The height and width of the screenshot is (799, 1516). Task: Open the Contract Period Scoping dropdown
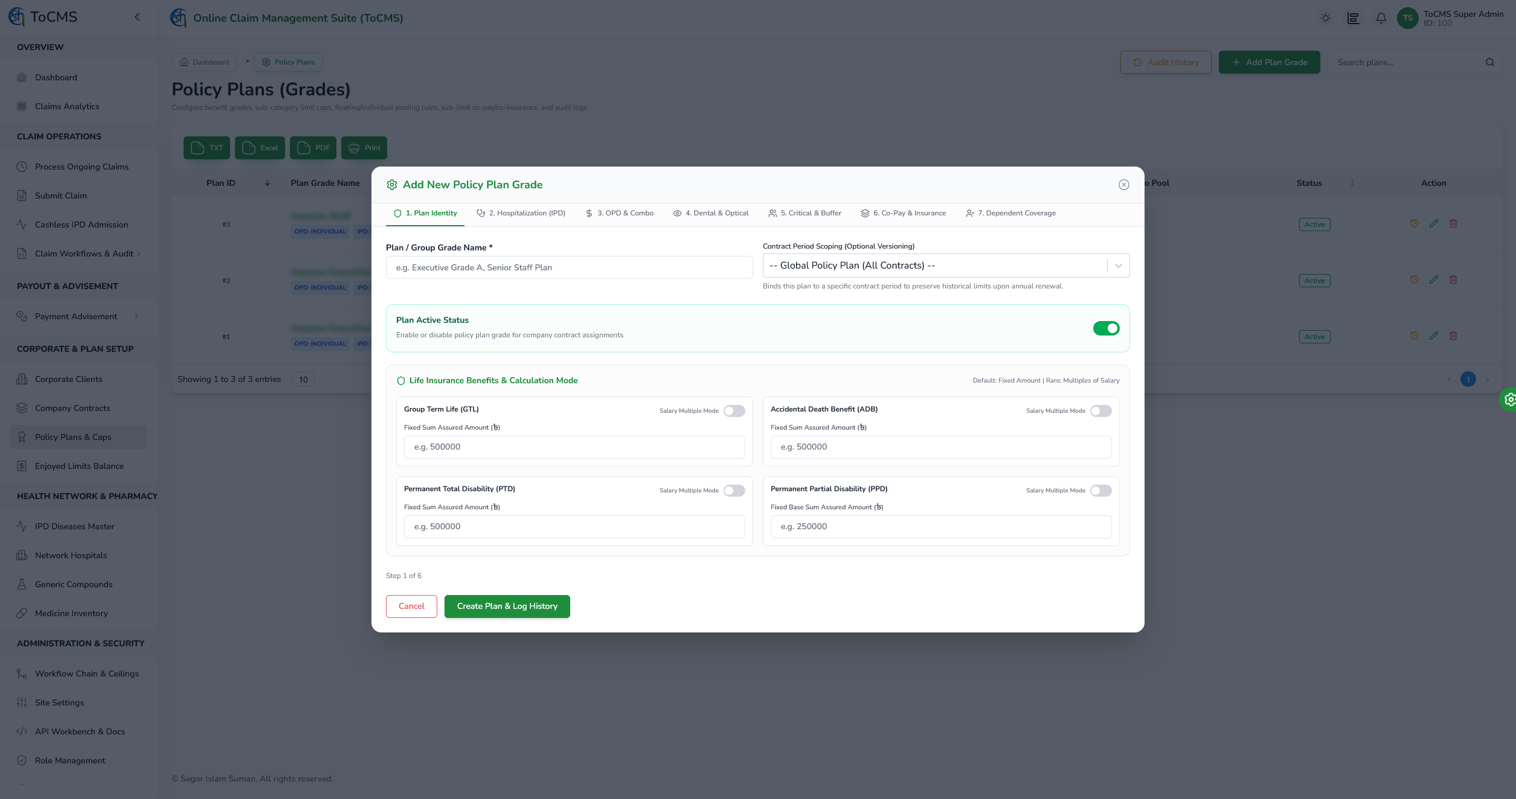[946, 266]
